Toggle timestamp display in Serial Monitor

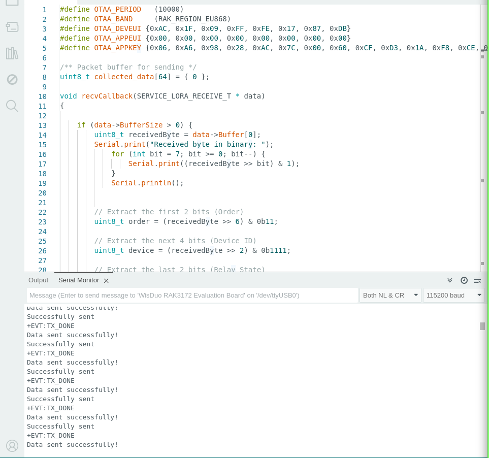[x=464, y=280]
